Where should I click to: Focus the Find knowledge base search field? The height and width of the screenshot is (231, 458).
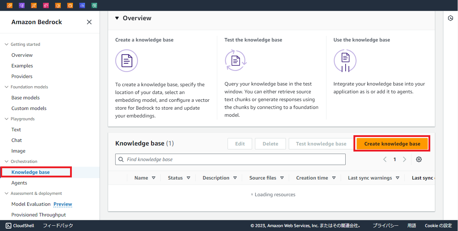point(230,159)
